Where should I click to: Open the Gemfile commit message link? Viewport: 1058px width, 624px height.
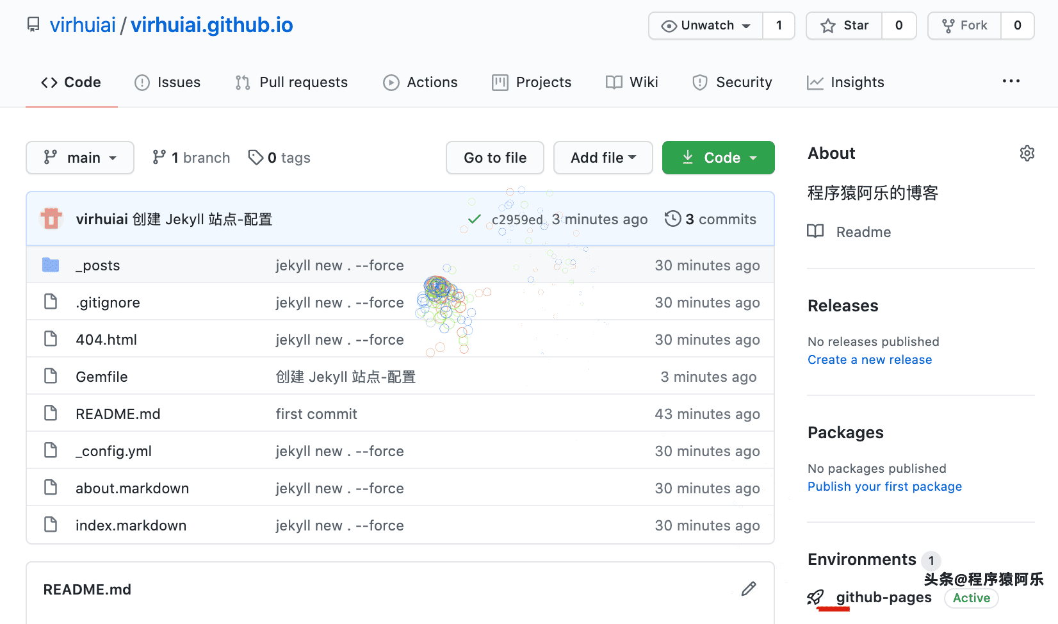pos(346,377)
